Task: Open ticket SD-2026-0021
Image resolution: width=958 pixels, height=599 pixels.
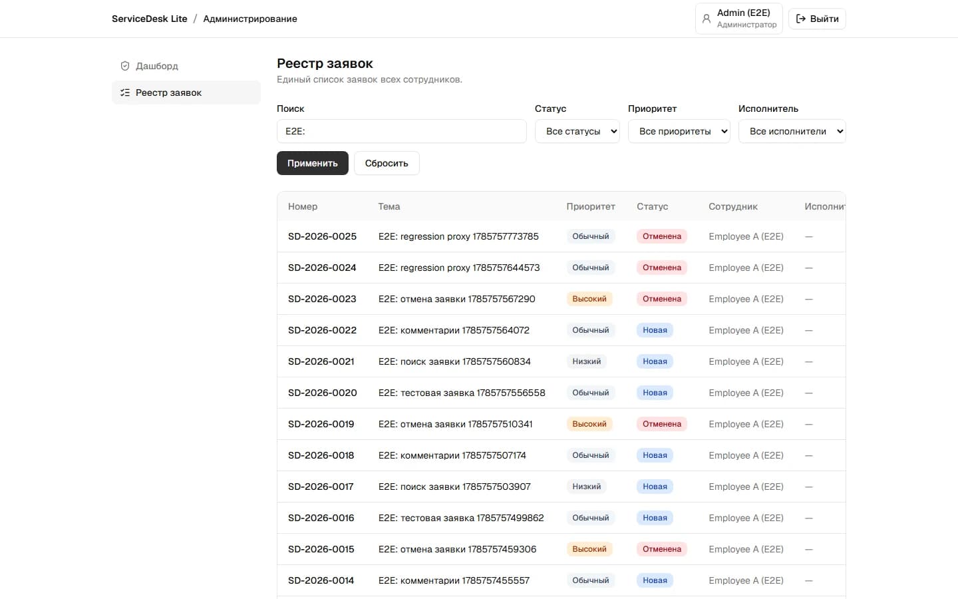Action: [321, 361]
